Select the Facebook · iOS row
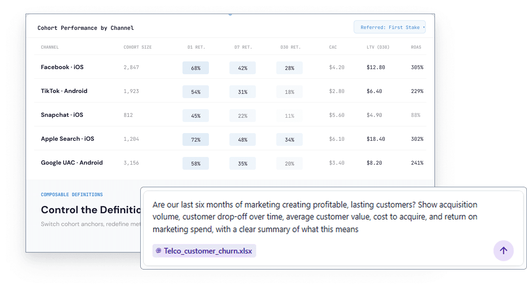The height and width of the screenshot is (290, 527). click(x=230, y=67)
